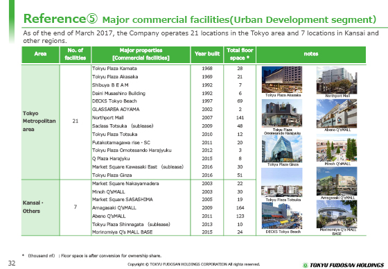Image resolution: width=388 pixels, height=269 pixels.
Task: Click floor space value '69'
Action: click(240, 101)
